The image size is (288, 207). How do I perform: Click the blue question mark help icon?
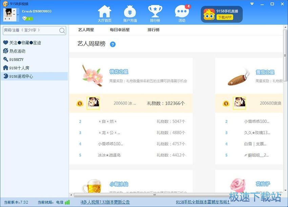coord(113,44)
